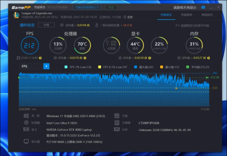The image size is (227, 156).
Task: Click the motherboard icon in hardware list
Action: [117, 116]
